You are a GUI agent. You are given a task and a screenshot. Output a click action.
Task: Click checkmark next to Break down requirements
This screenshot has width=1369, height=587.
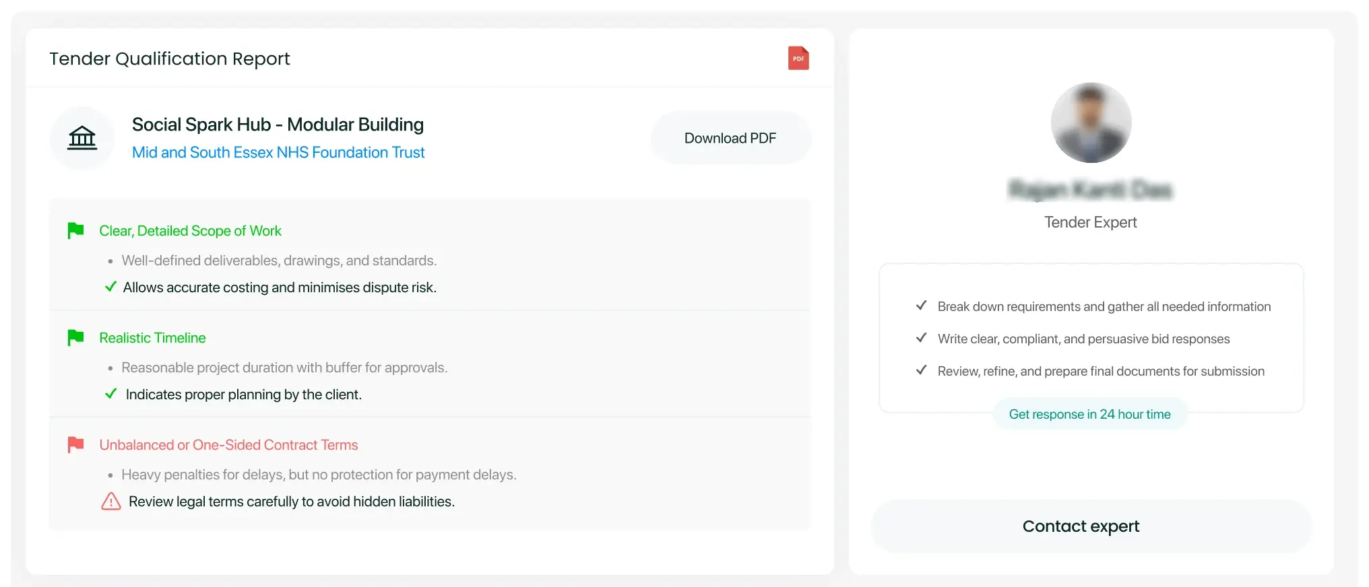[x=921, y=306]
